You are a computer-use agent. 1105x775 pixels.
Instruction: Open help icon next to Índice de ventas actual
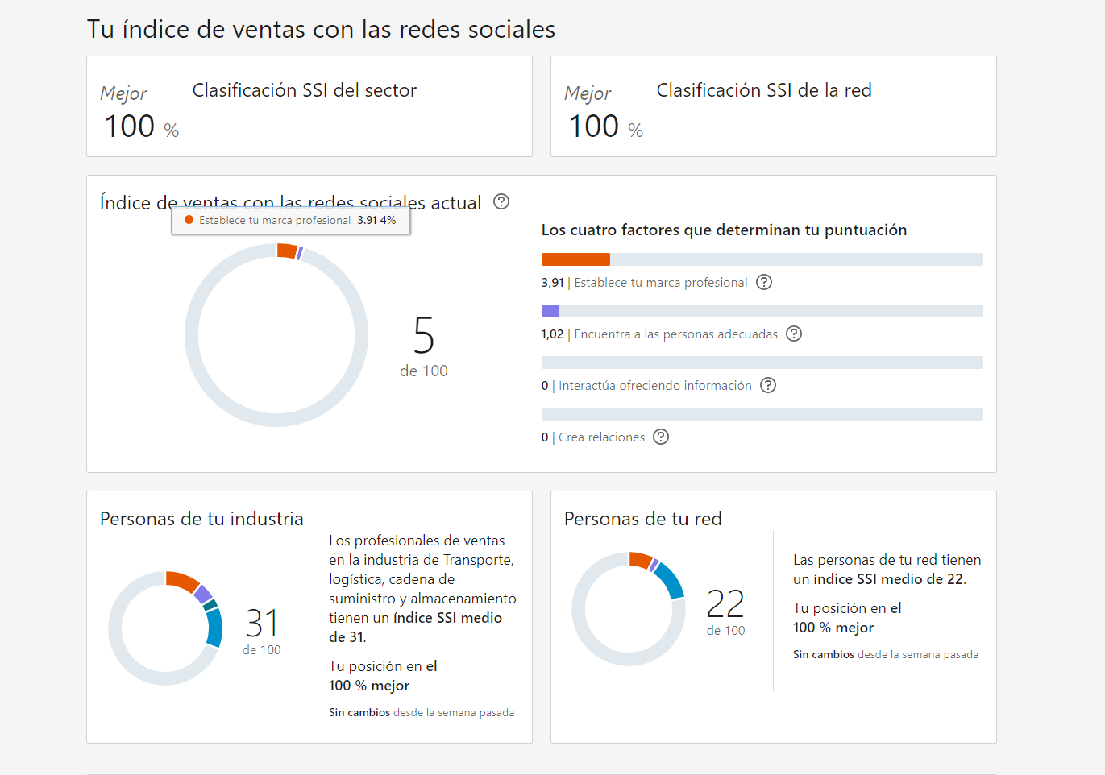pos(501,201)
